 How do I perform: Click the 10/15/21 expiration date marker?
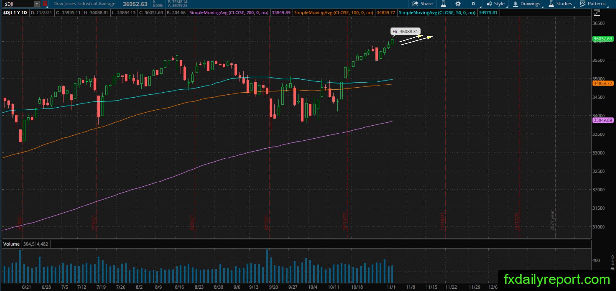coord(345,222)
